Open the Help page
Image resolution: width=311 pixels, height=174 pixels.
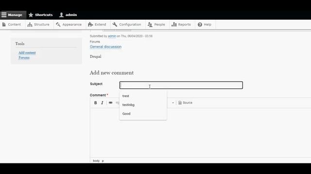click(205, 25)
